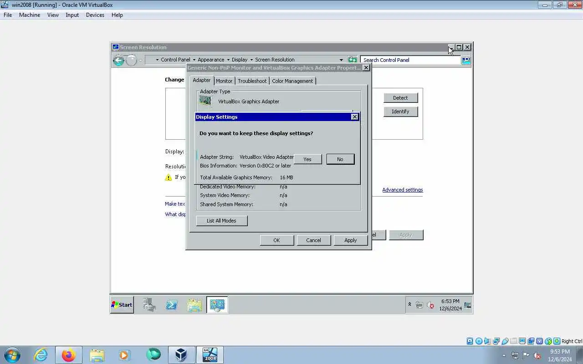Open VirtualBox Manager from host taskbar
This screenshot has width=583, height=364.
coord(181,355)
